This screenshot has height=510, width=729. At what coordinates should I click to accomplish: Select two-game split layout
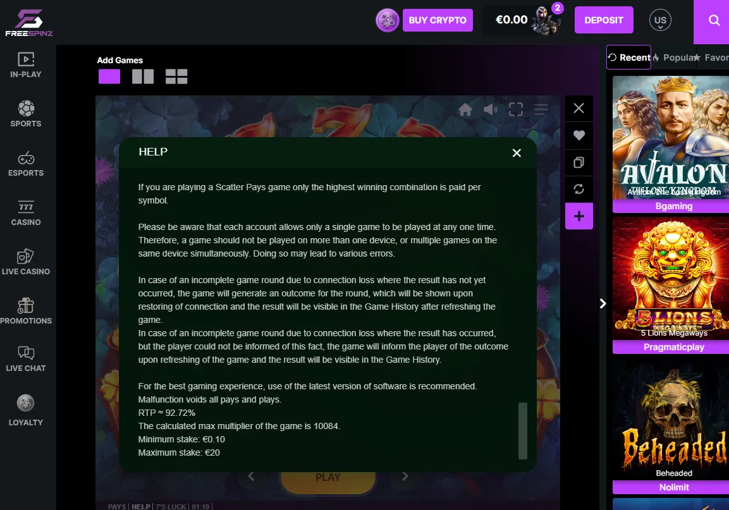143,76
